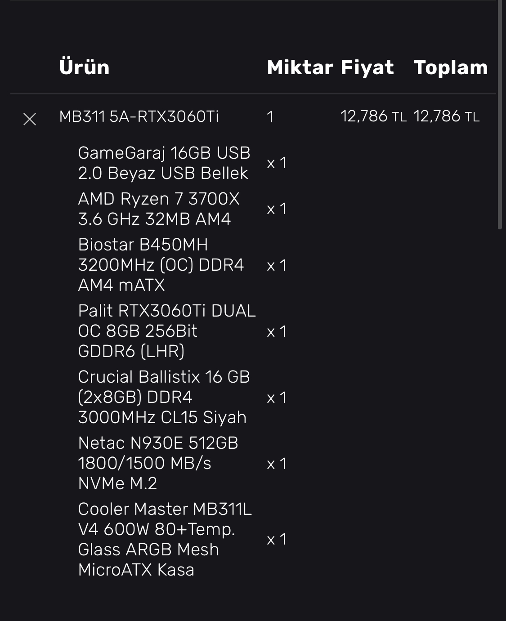Open Palit RTX3060Ti DUAL OC entry
This screenshot has width=506, height=621.
166,331
